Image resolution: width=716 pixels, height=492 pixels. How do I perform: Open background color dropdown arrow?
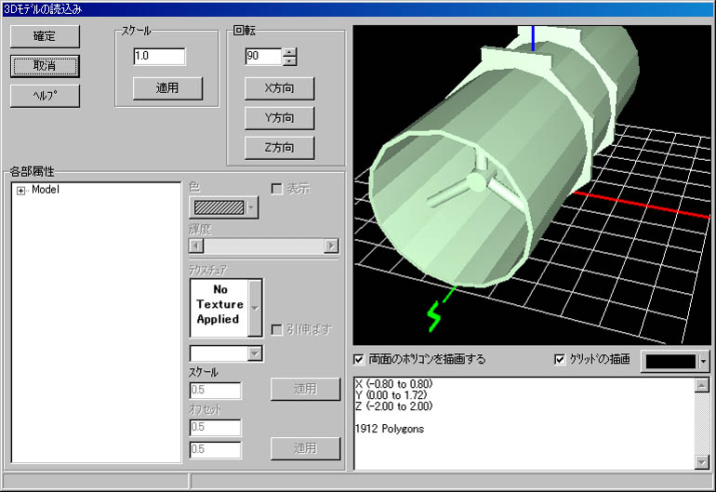(x=703, y=362)
